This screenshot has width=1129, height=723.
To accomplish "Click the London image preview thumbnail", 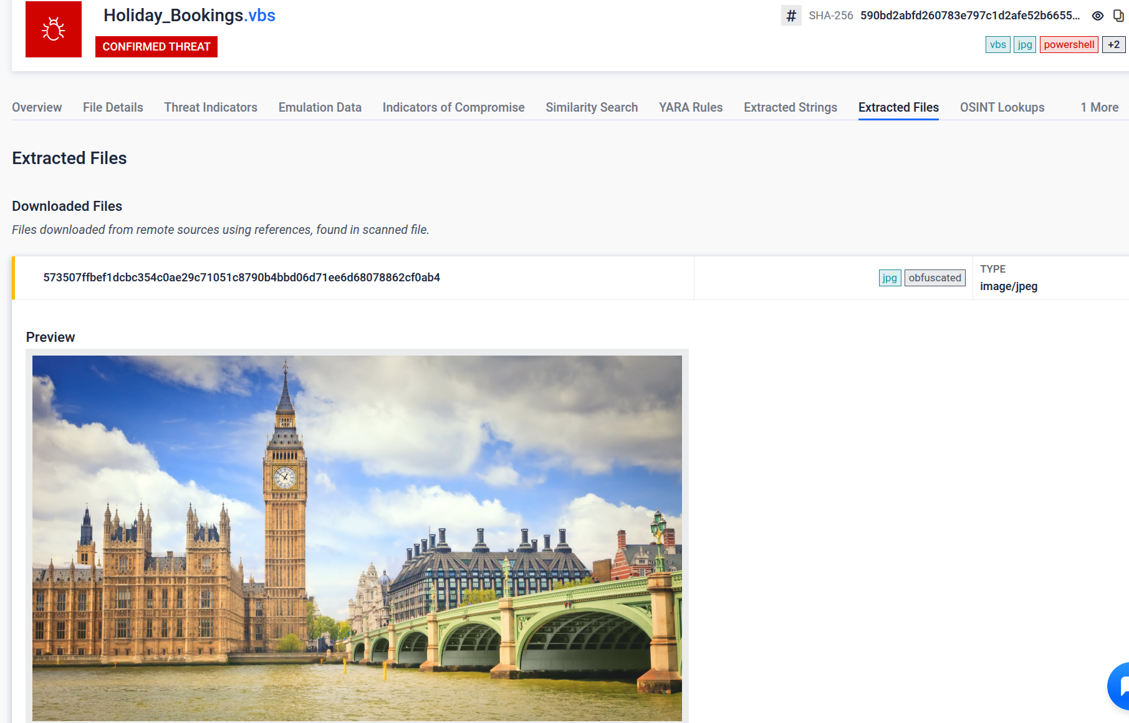I will pyautogui.click(x=357, y=538).
